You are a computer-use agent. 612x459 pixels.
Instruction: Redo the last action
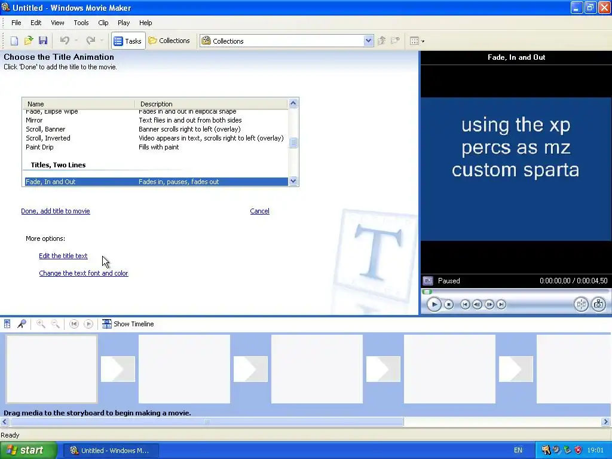coord(91,41)
